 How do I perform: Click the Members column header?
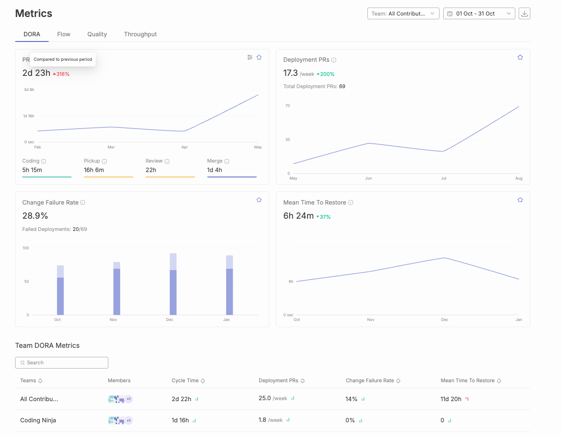click(x=119, y=380)
